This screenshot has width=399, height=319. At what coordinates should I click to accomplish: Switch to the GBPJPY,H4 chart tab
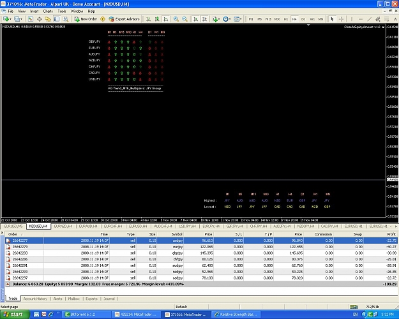[x=235, y=226]
